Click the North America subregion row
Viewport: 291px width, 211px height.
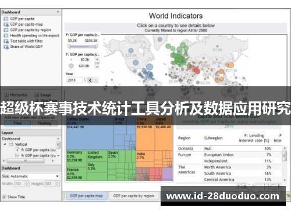pyautogui.click(x=218, y=167)
